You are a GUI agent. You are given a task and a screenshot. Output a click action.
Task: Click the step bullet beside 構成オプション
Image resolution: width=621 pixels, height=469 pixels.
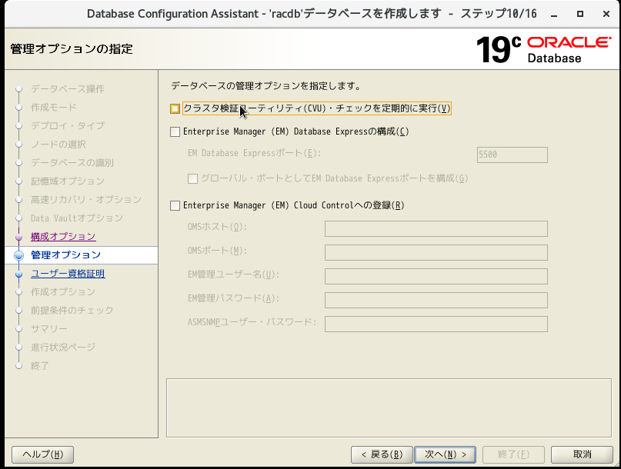coord(18,237)
